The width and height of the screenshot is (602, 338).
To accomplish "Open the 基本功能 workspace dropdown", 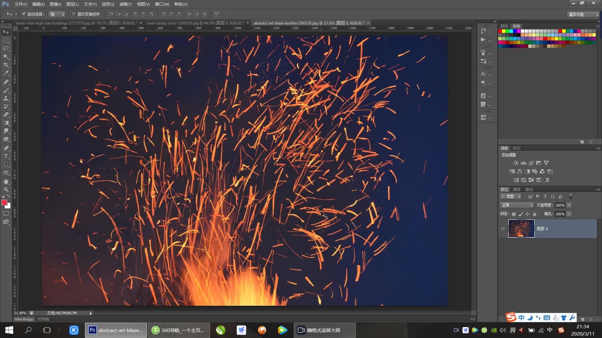I will pos(583,14).
